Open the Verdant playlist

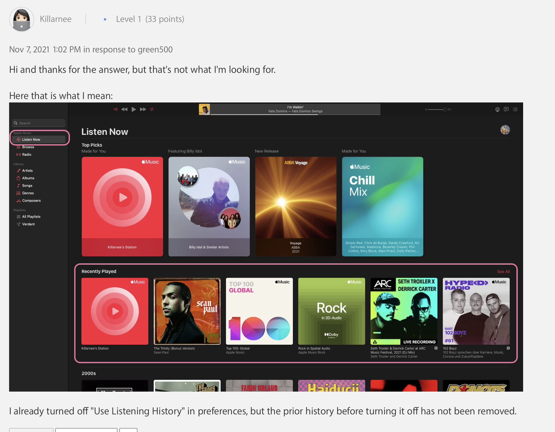28,224
